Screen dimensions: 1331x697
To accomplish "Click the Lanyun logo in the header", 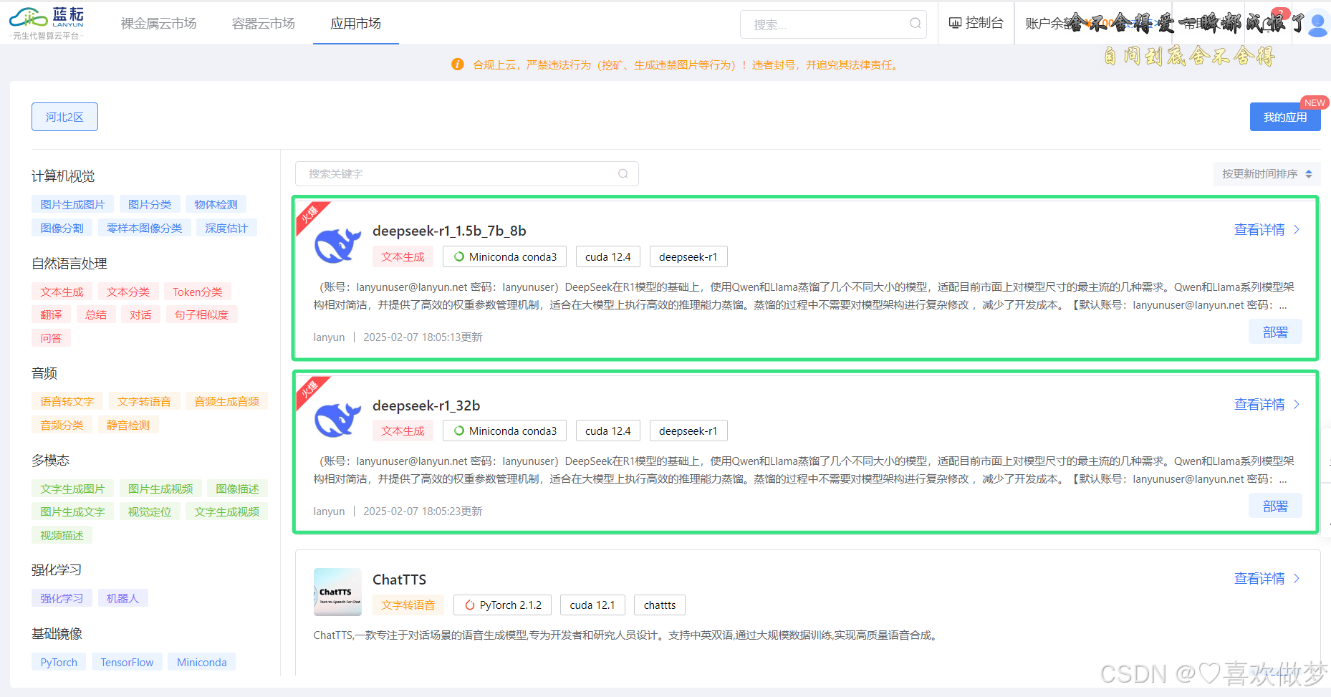I will pos(47,23).
